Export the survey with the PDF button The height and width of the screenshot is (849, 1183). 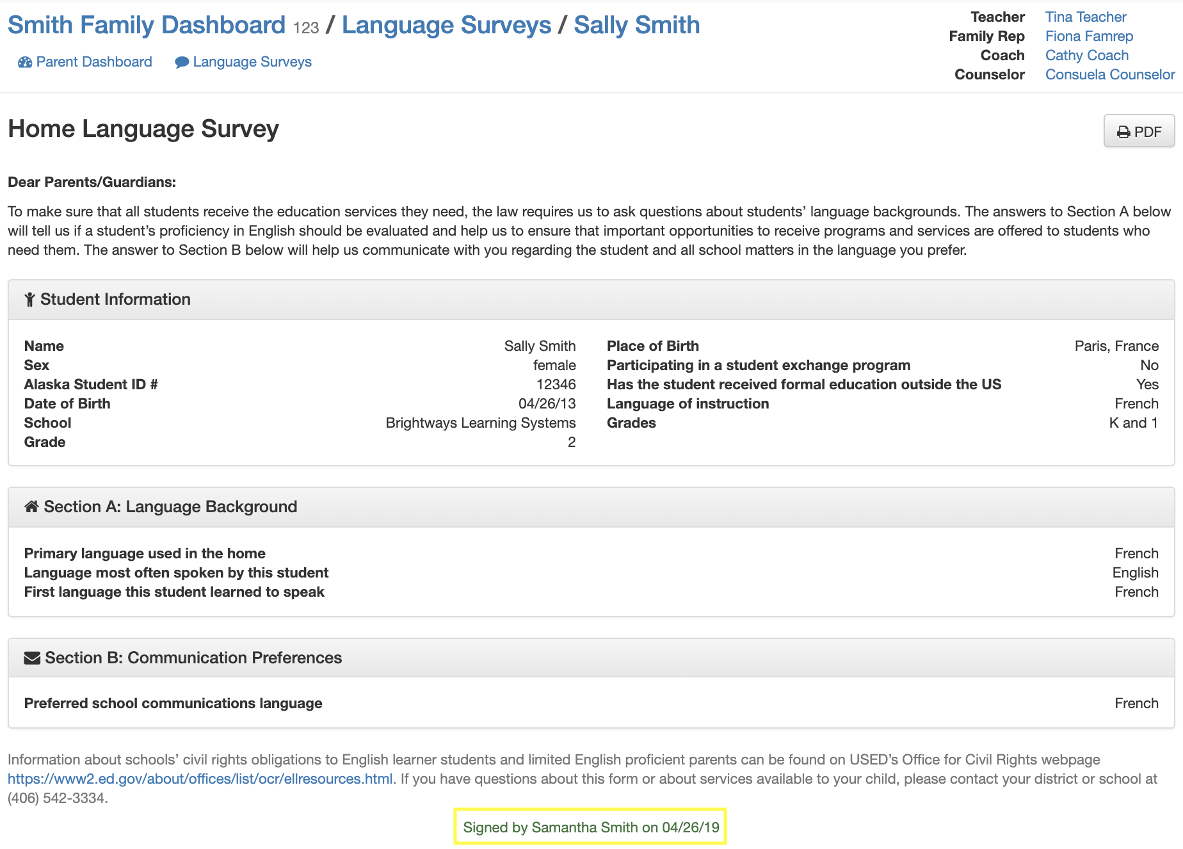(x=1139, y=131)
